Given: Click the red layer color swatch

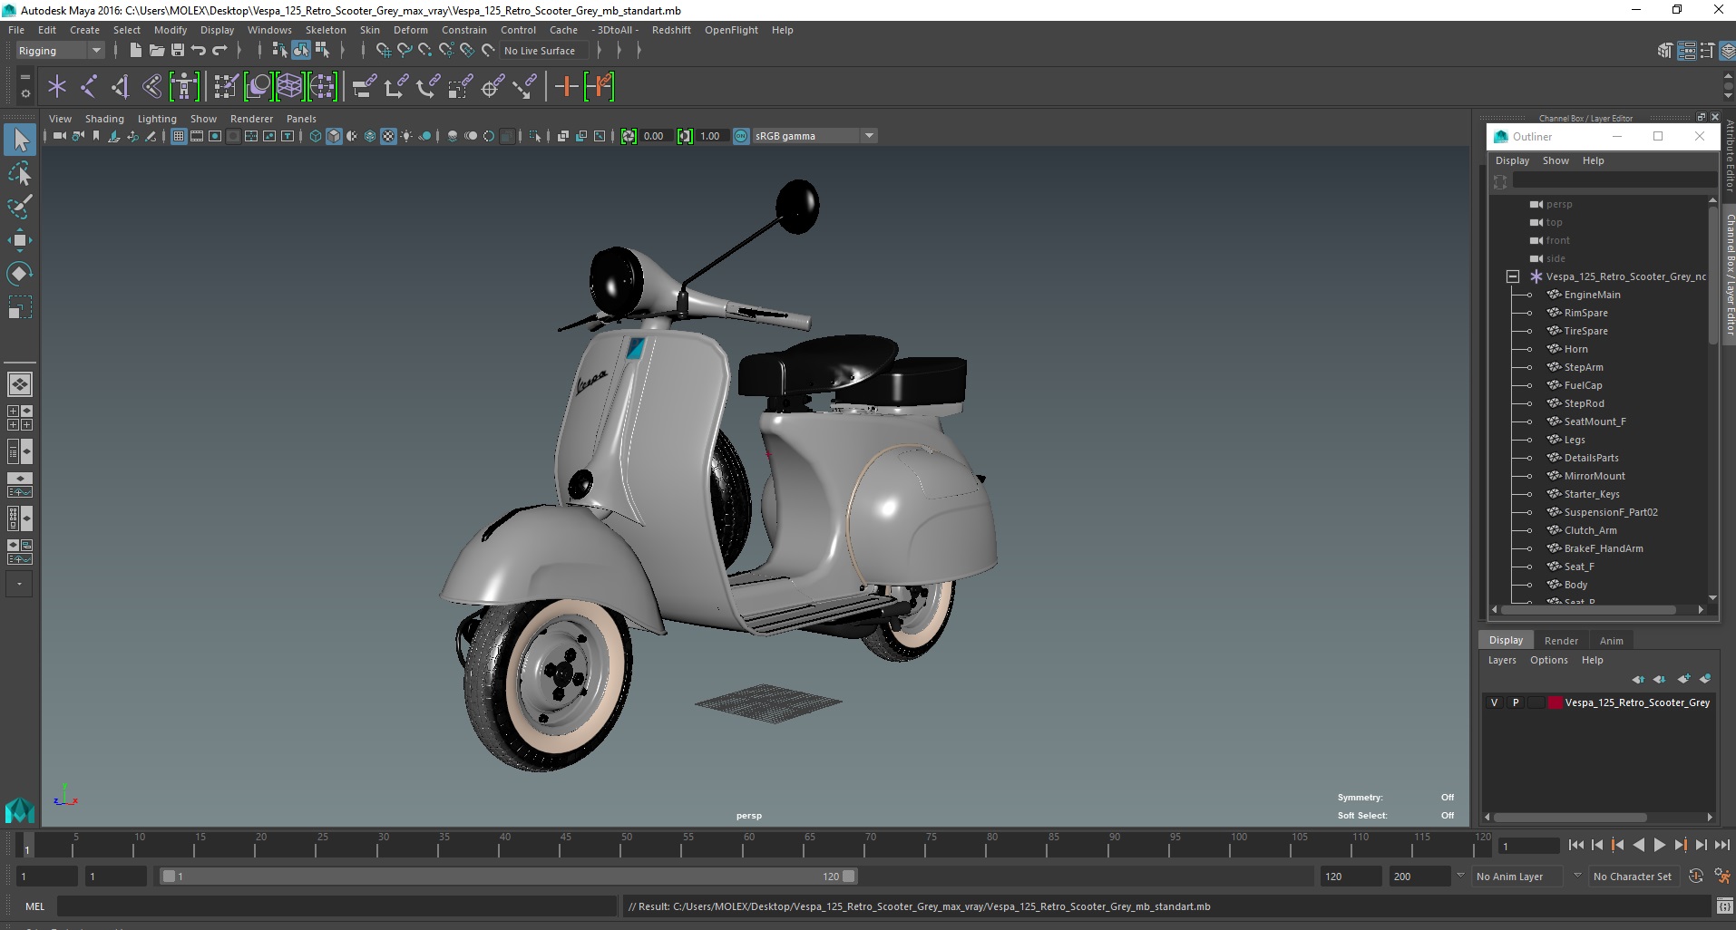Looking at the screenshot, I should tap(1556, 702).
